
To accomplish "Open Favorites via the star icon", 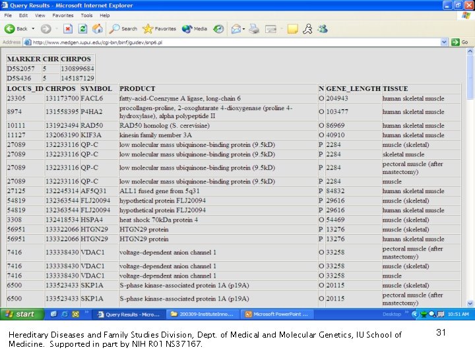I will 160,29.
